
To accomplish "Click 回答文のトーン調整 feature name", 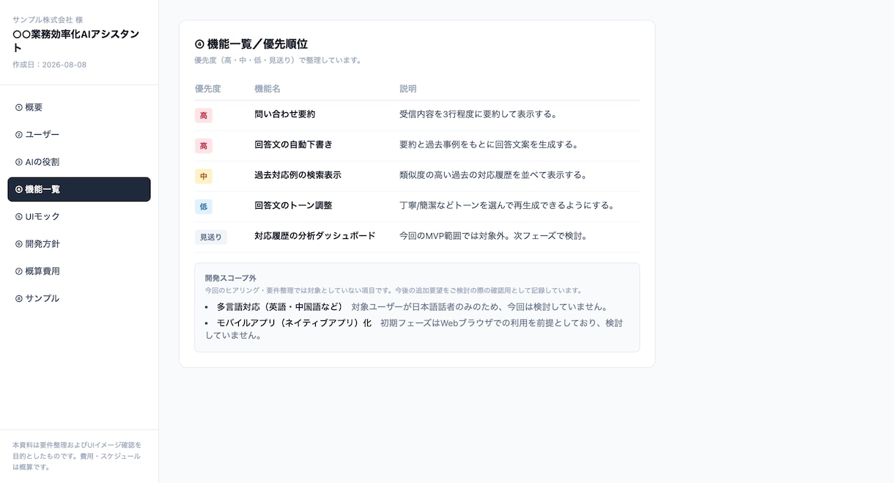I will (x=293, y=205).
